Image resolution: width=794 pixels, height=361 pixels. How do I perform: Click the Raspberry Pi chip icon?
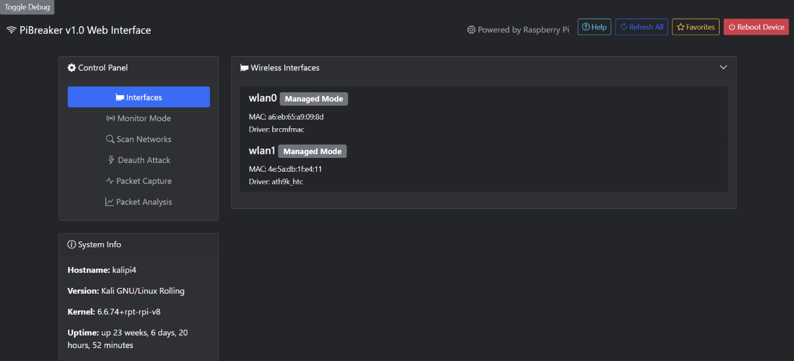[x=471, y=30]
